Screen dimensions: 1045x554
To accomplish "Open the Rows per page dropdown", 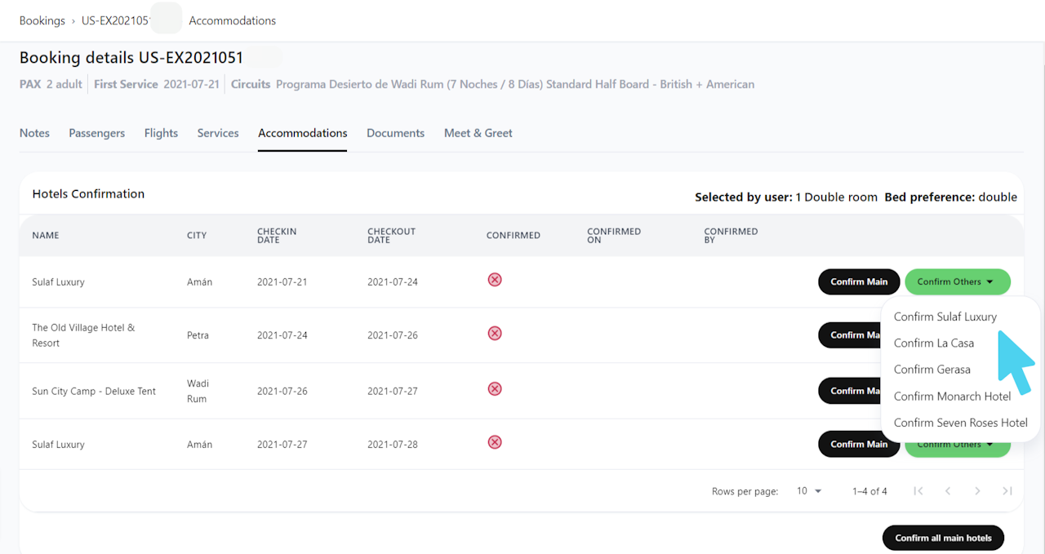I will 809,491.
